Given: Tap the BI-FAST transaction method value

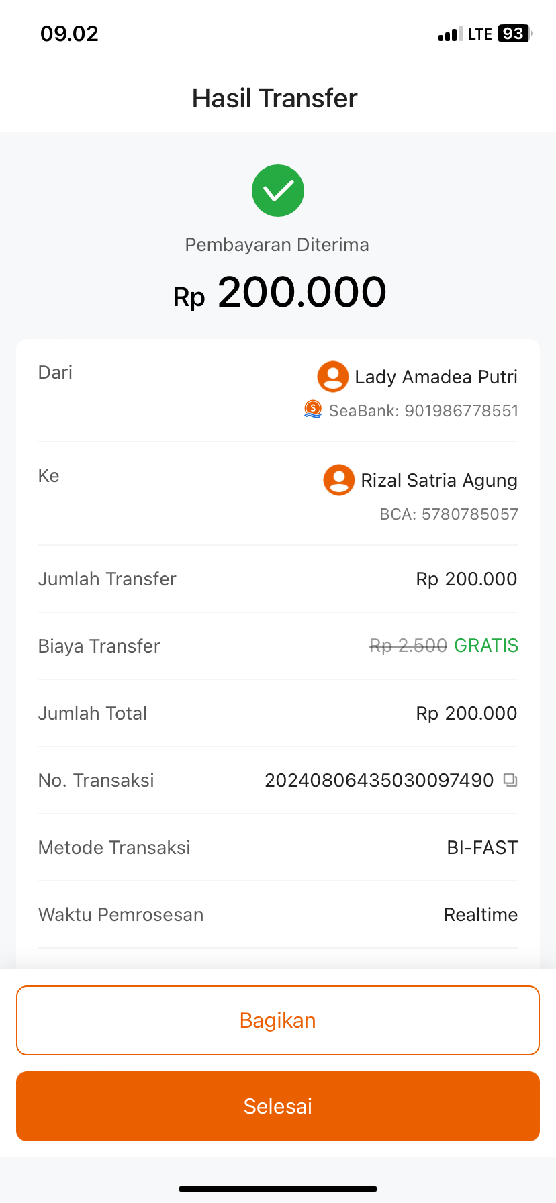Looking at the screenshot, I should 482,847.
